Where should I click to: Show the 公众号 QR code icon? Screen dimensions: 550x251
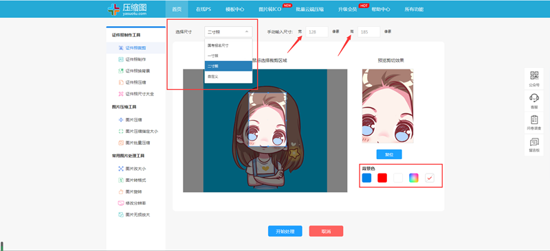pyautogui.click(x=534, y=75)
